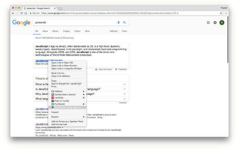The height and width of the screenshot is (149, 239).
Task: Click the green lock Secure icon
Action: point(31,13)
